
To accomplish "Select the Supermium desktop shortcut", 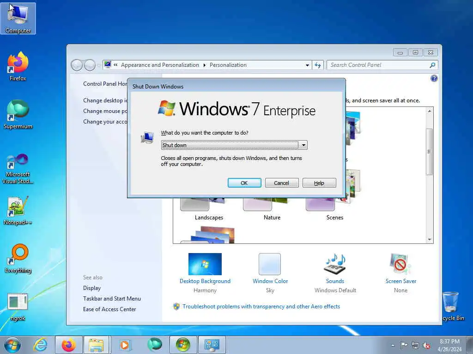I will pos(18,114).
